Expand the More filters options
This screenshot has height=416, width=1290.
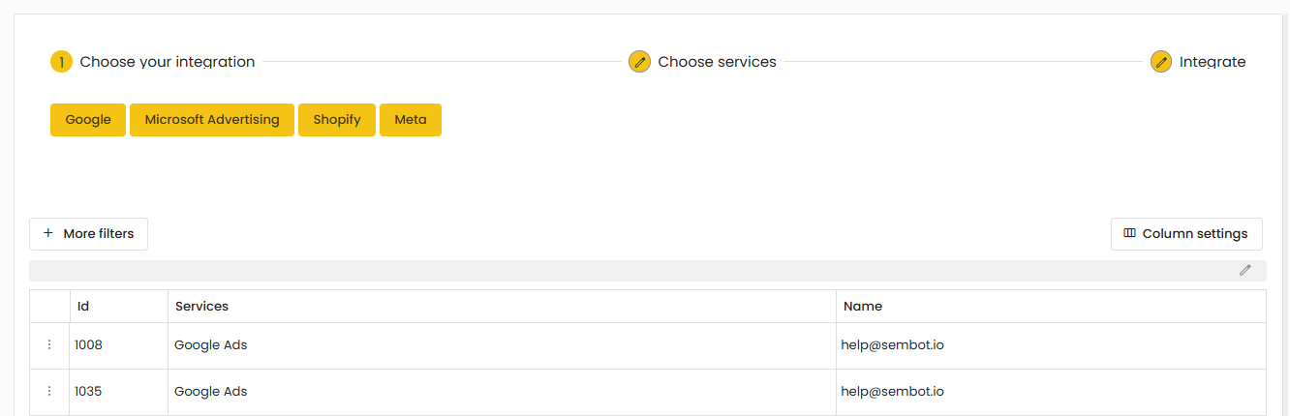(98, 234)
